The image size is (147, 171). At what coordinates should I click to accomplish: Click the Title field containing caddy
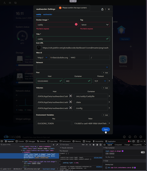73,39
